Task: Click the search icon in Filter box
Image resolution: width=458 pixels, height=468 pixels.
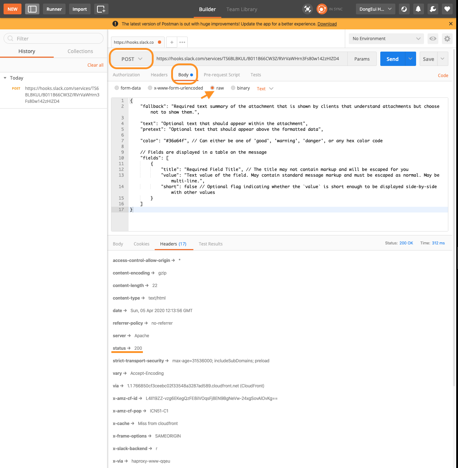Action: click(x=10, y=38)
